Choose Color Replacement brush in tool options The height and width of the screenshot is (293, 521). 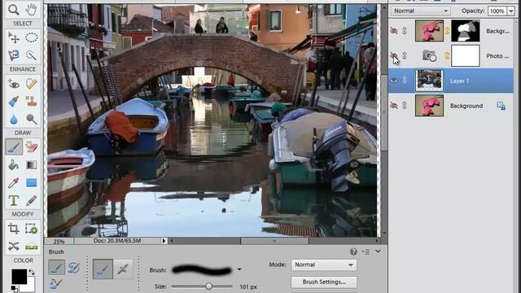tap(55, 284)
